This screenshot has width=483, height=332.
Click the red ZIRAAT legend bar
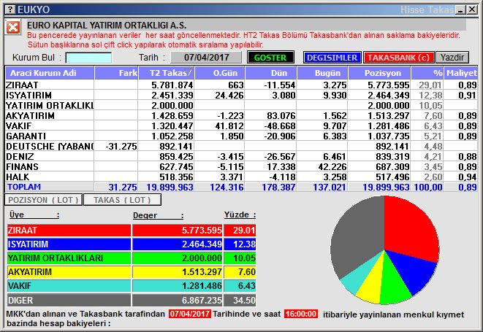coord(69,230)
